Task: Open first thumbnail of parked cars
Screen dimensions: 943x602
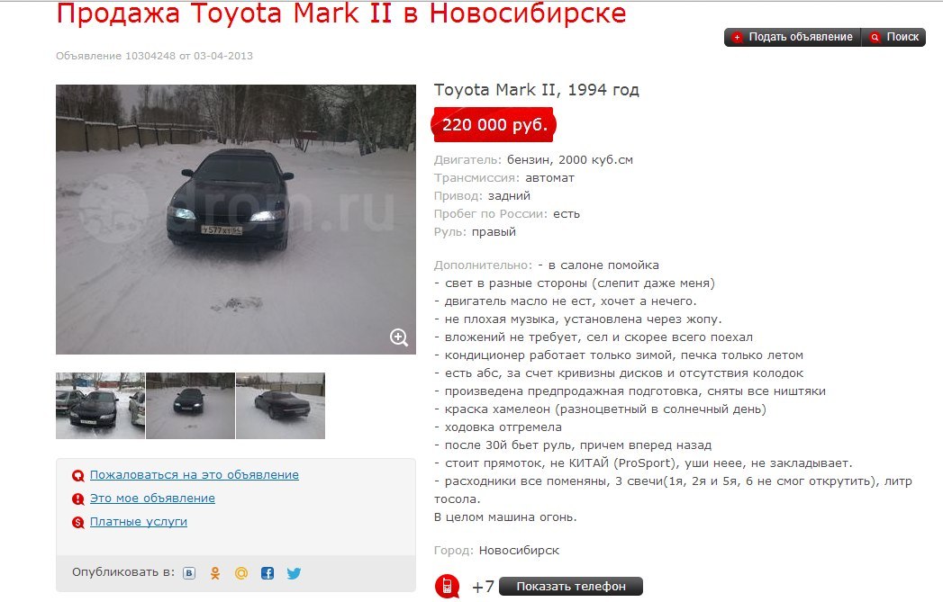Action: click(101, 406)
